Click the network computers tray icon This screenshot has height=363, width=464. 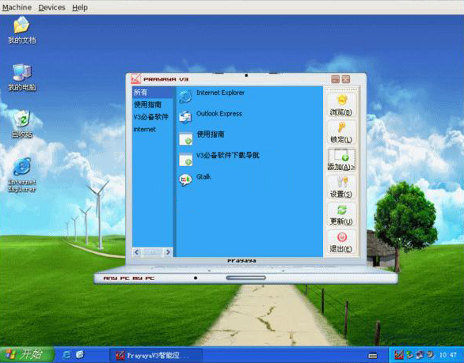coord(420,355)
